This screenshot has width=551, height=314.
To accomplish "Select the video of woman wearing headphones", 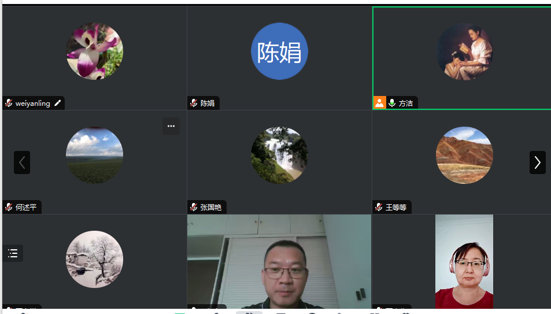I will pos(464,261).
